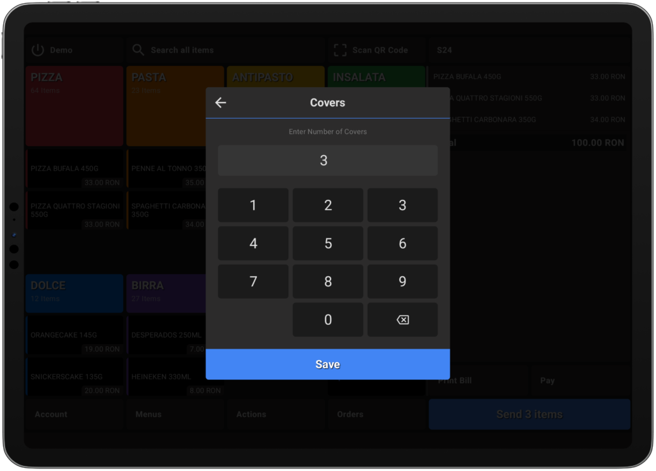Open the DOLCE category tile

tap(74, 293)
